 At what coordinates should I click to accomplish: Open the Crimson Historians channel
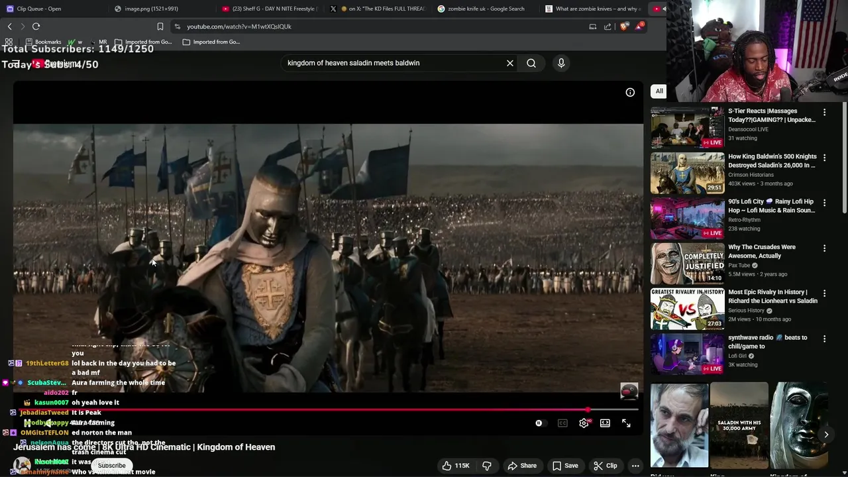point(751,175)
